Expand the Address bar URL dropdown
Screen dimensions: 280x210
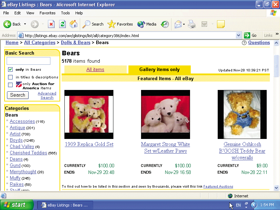coord(238,35)
